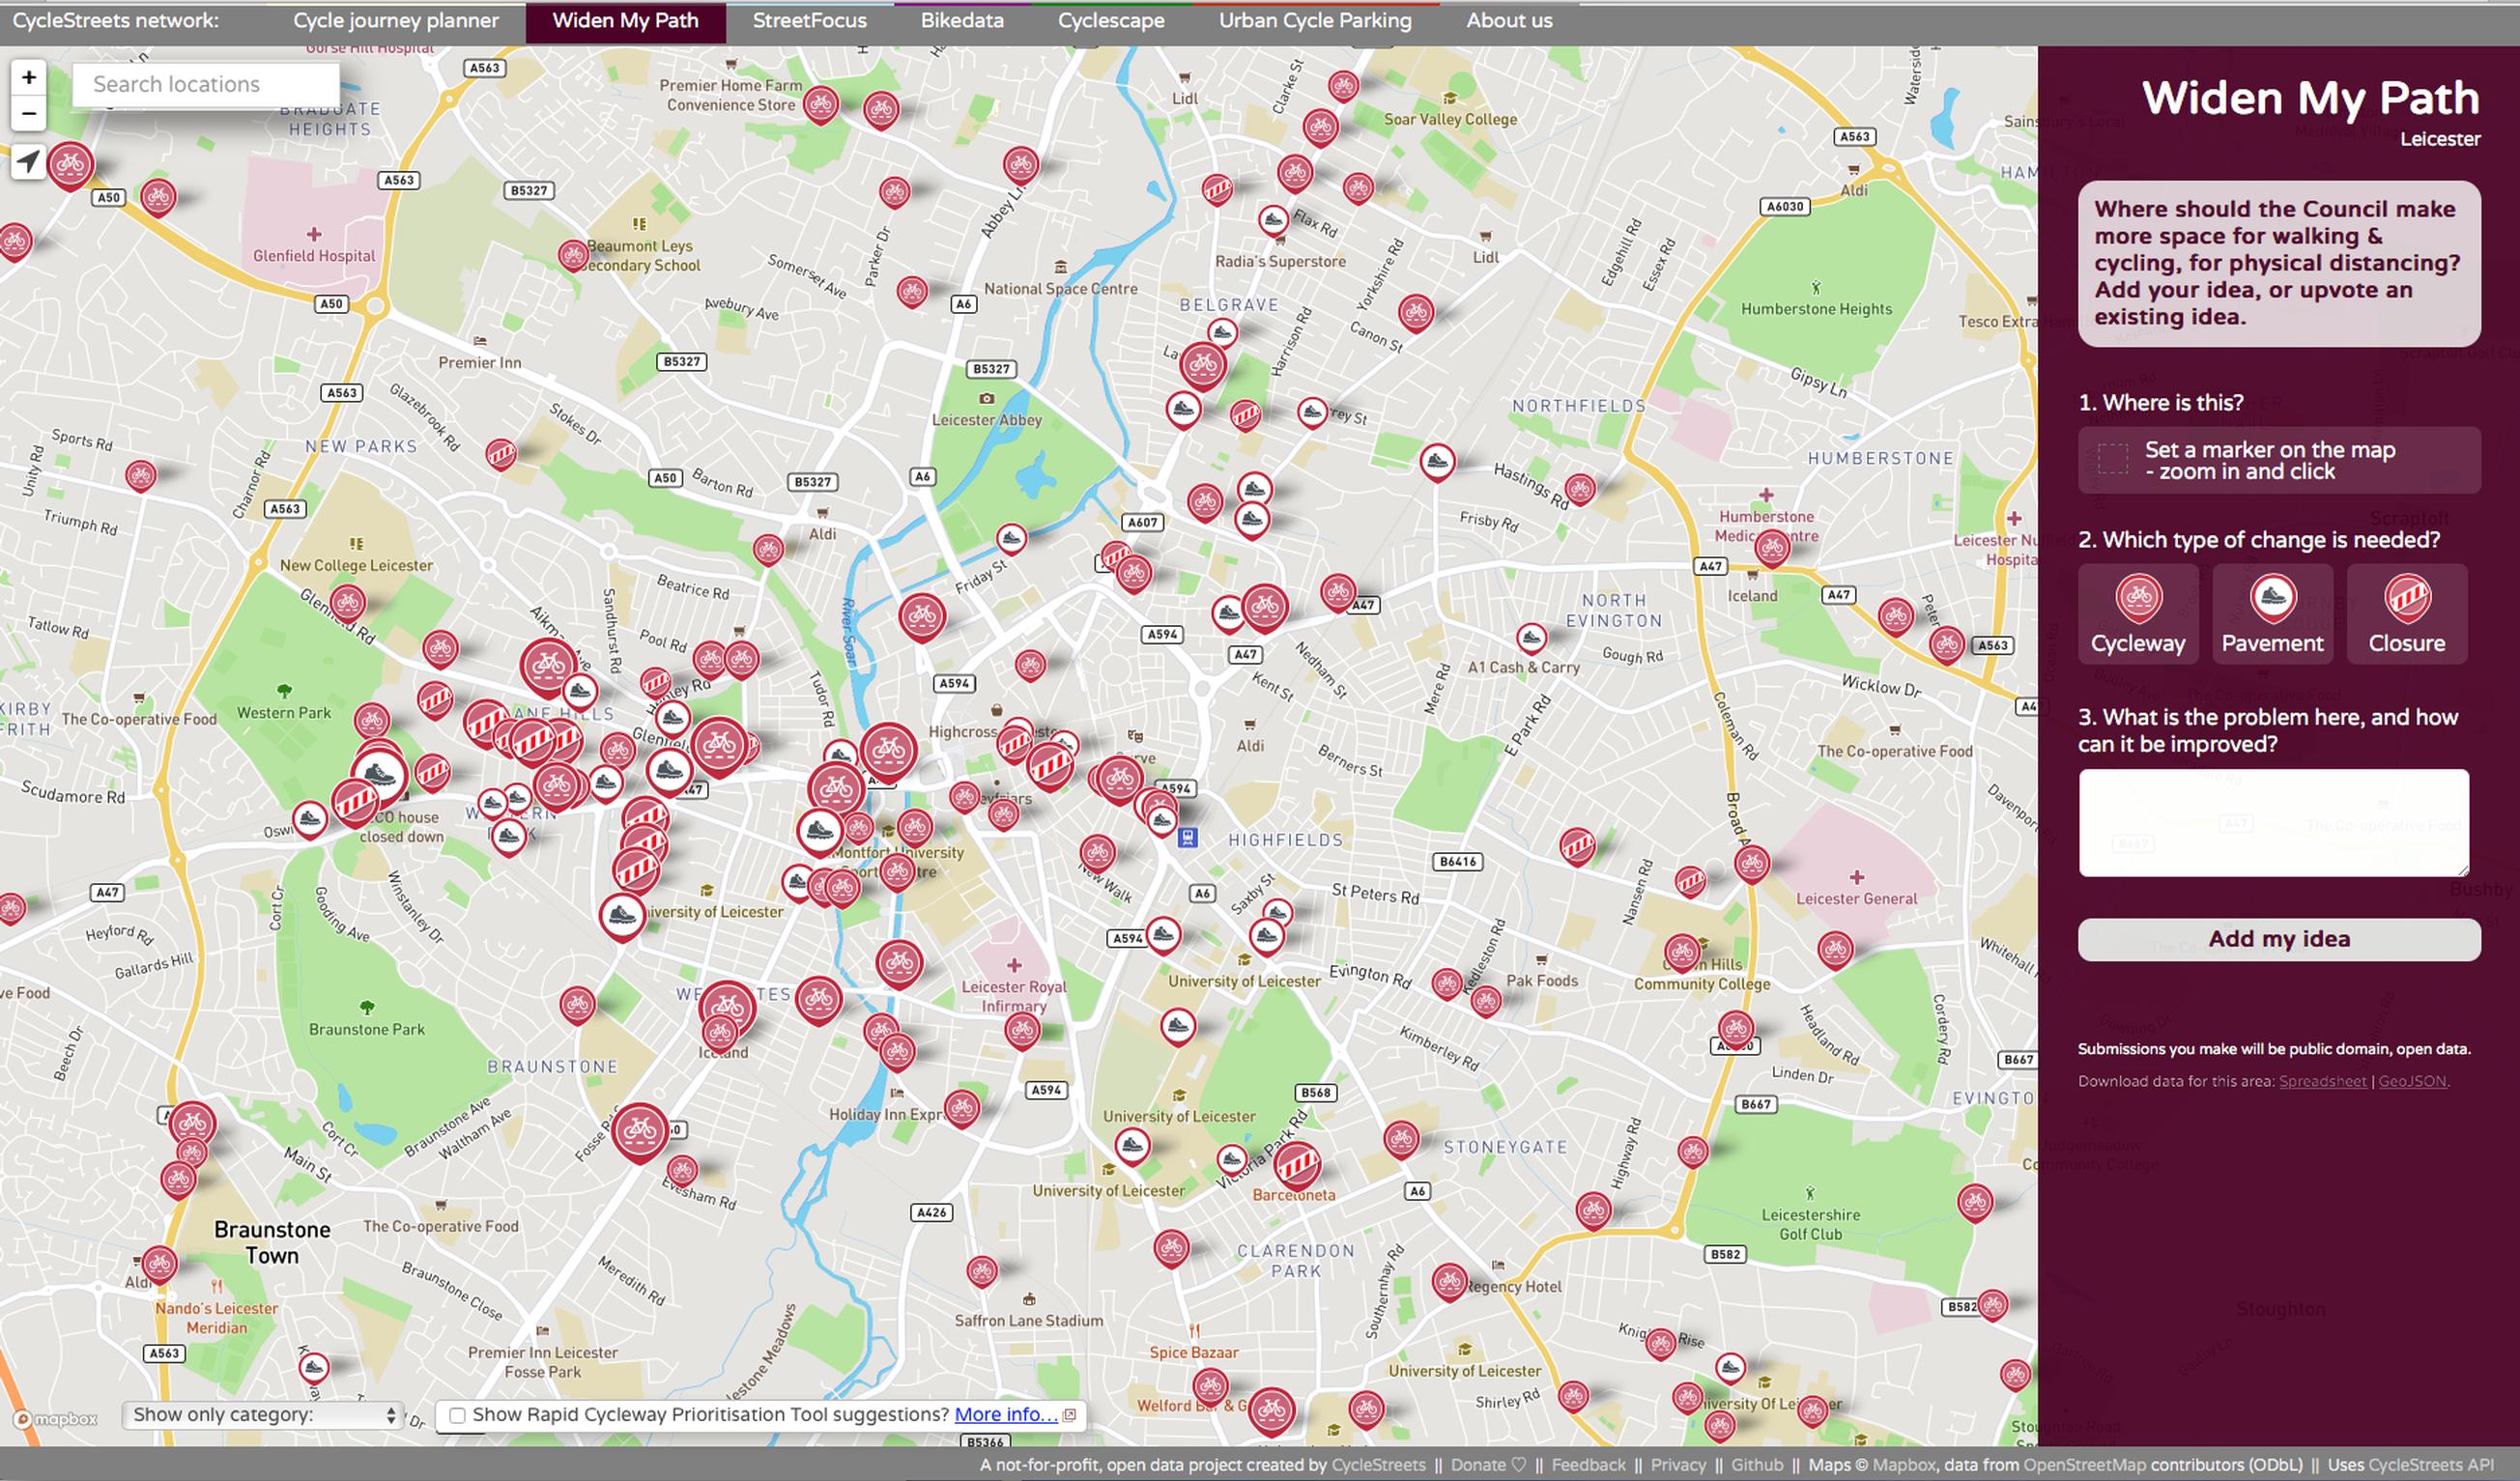Open the Donate footer link

pos(1488,1465)
